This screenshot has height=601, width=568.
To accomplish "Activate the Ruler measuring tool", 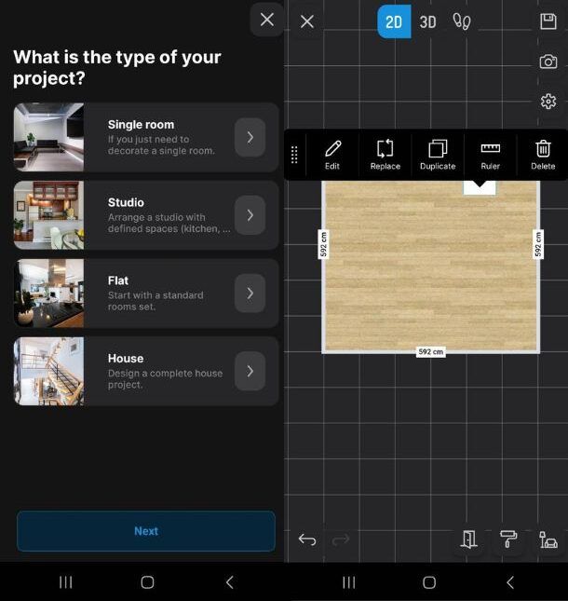I will click(x=490, y=154).
